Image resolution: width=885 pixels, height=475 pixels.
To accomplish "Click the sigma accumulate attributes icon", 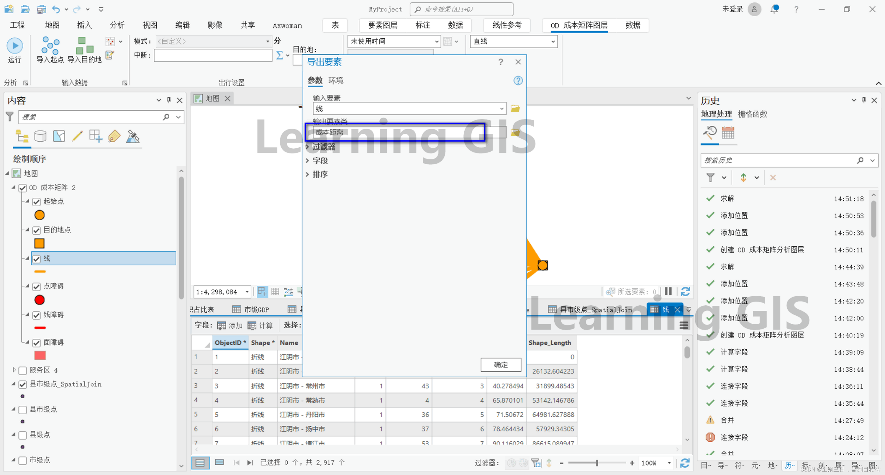I will [280, 55].
